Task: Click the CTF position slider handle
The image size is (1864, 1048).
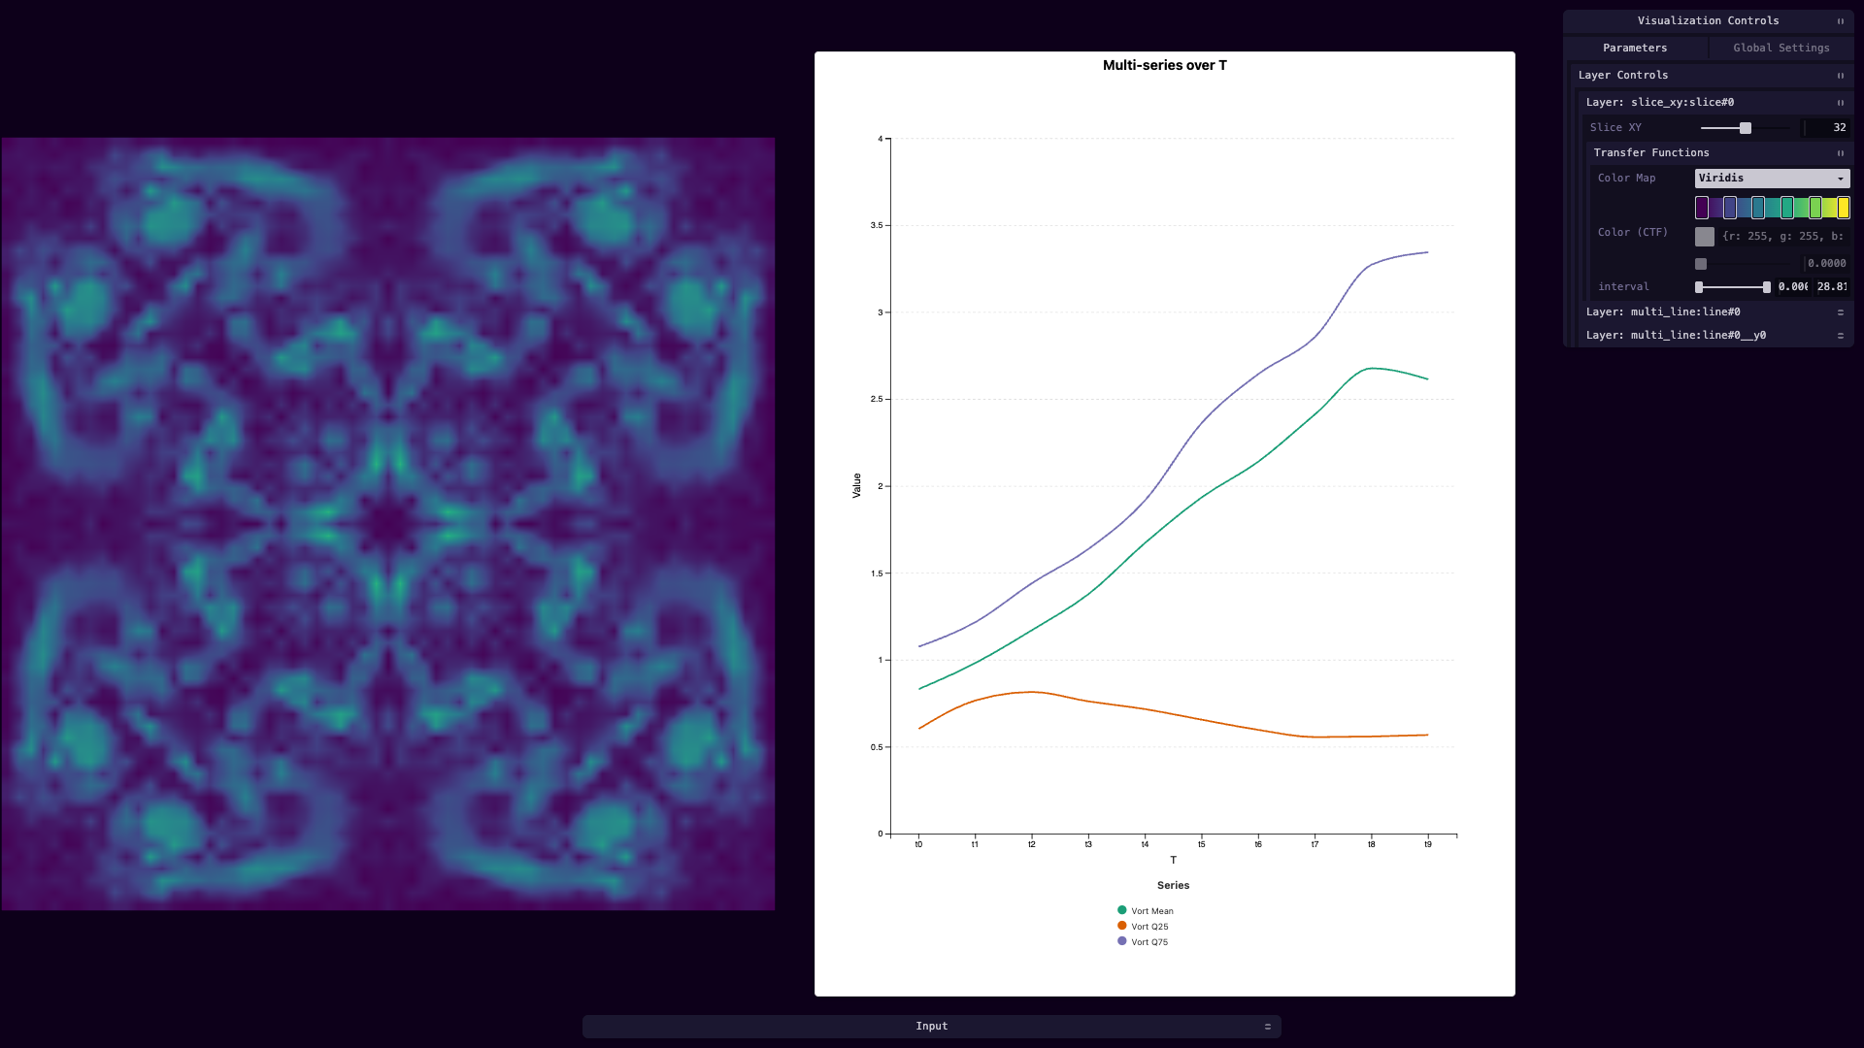Action: coord(1701,264)
